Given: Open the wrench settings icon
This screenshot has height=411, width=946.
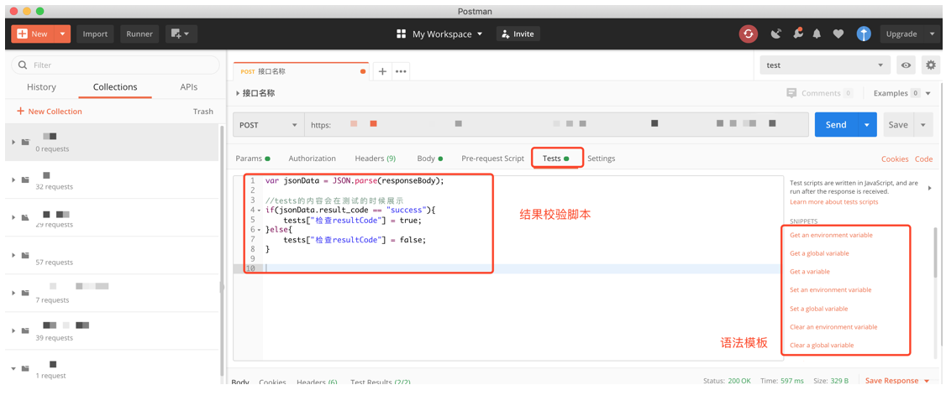Looking at the screenshot, I should coord(797,34).
